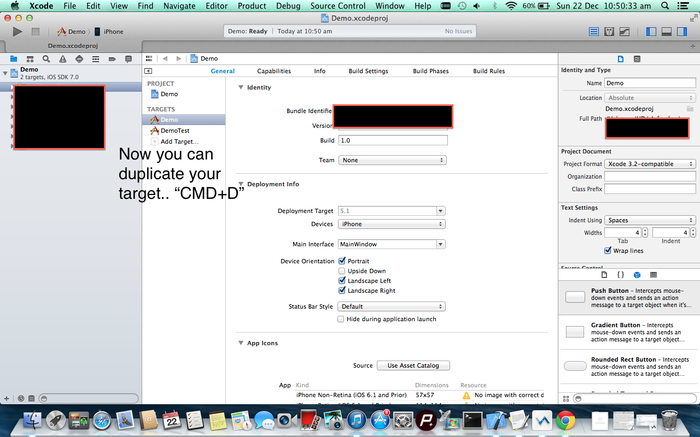Open the Log navigator tab

point(129,59)
